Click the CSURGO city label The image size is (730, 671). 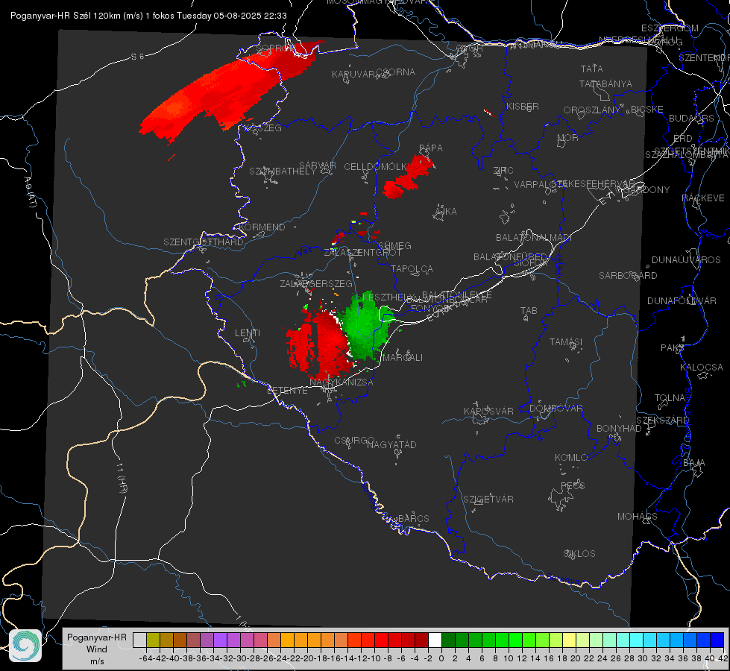(x=354, y=440)
